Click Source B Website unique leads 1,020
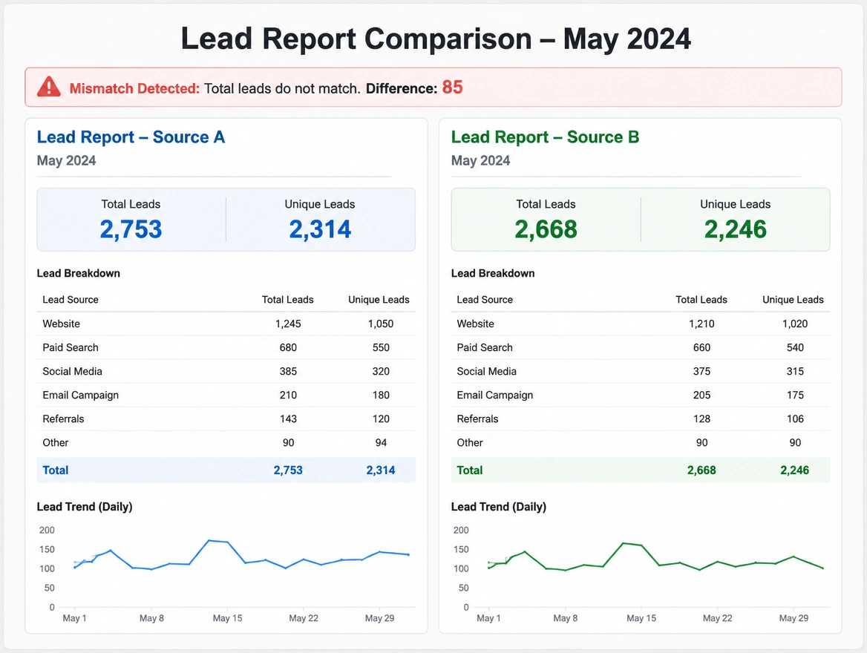Screen dimensions: 867x653 coord(795,324)
